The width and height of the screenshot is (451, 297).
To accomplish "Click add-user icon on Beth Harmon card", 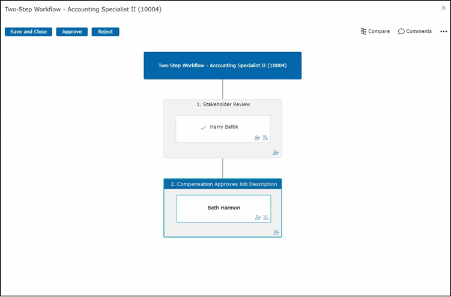I will pyautogui.click(x=258, y=217).
